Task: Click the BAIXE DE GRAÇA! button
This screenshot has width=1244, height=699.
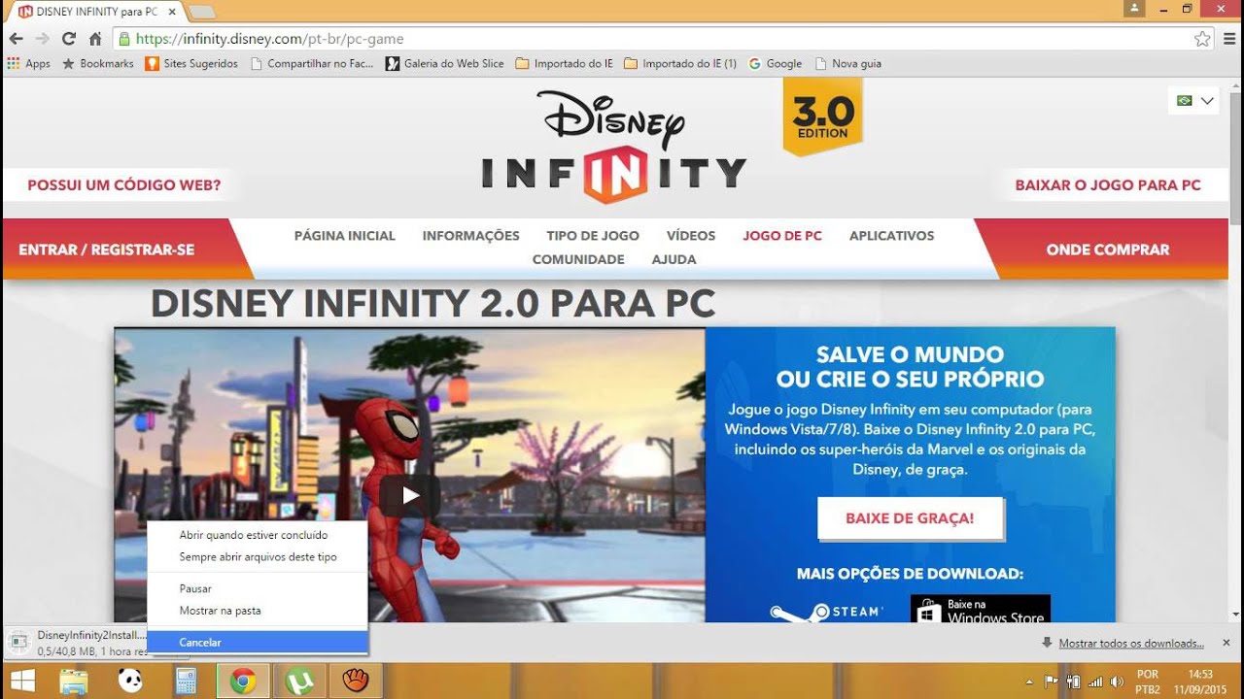Action: [x=910, y=518]
